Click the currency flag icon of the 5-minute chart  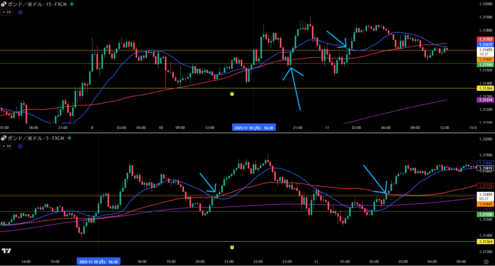click(x=3, y=138)
